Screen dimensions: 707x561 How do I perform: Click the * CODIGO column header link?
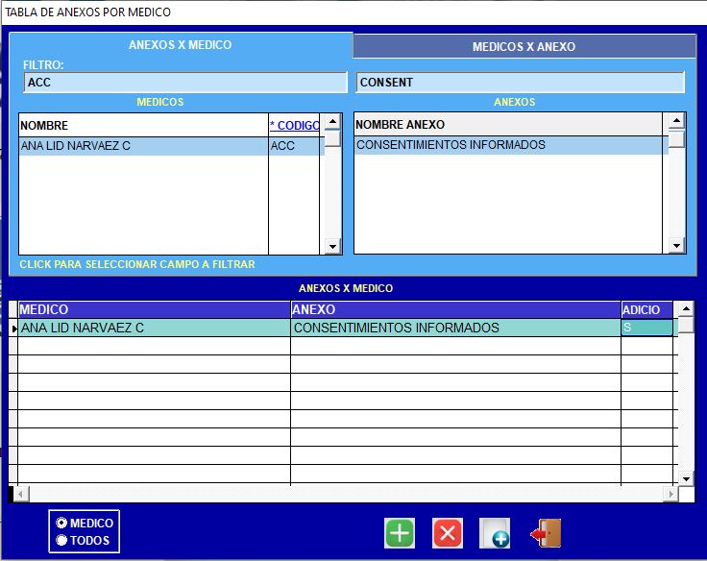coord(295,126)
